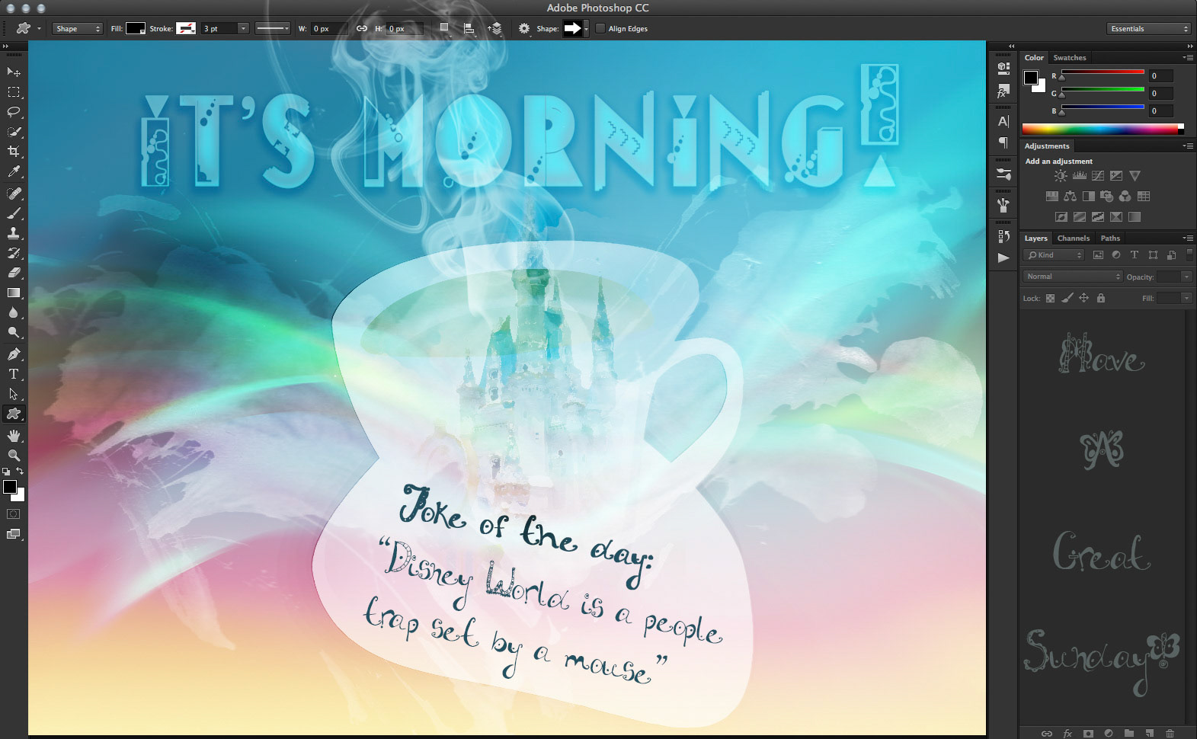Select the Clone Stamp tool
Screen dimensions: 1197x739
point(14,233)
